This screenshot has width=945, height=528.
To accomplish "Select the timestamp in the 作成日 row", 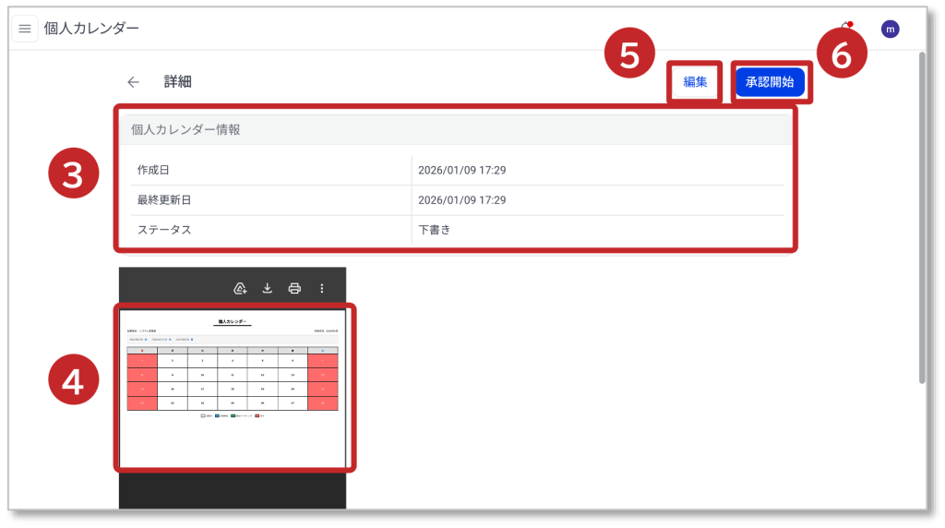I will click(x=461, y=171).
